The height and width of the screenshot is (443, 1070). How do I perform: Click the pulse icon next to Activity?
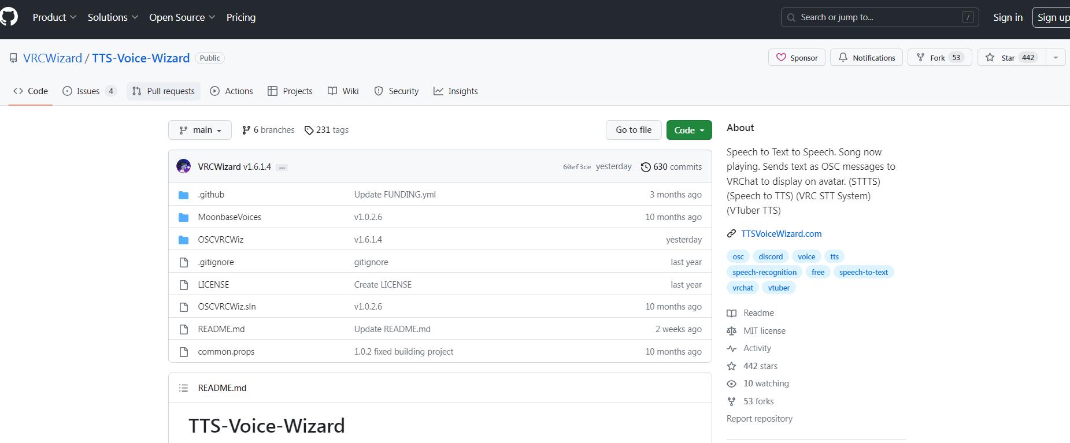point(732,348)
